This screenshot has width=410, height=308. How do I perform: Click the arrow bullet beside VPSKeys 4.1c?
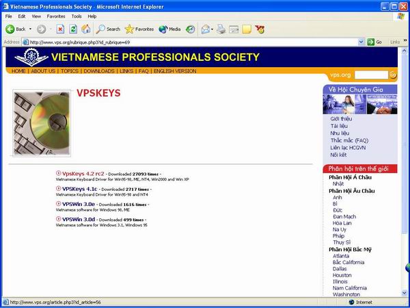(59, 188)
